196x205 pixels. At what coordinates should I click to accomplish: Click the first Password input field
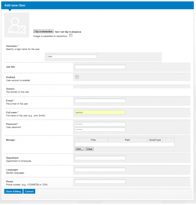pos(100,124)
